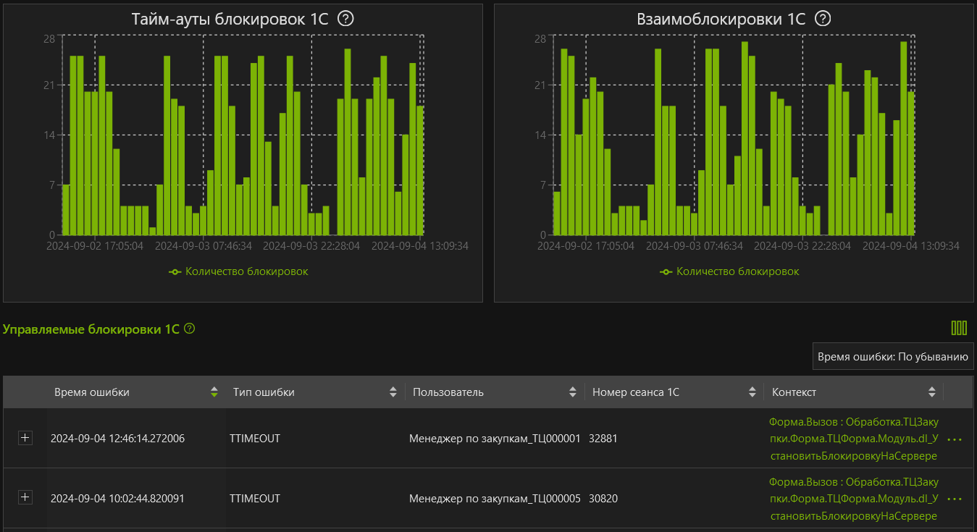Sort by Контекст column arrows
977x532 pixels.
tap(932, 392)
